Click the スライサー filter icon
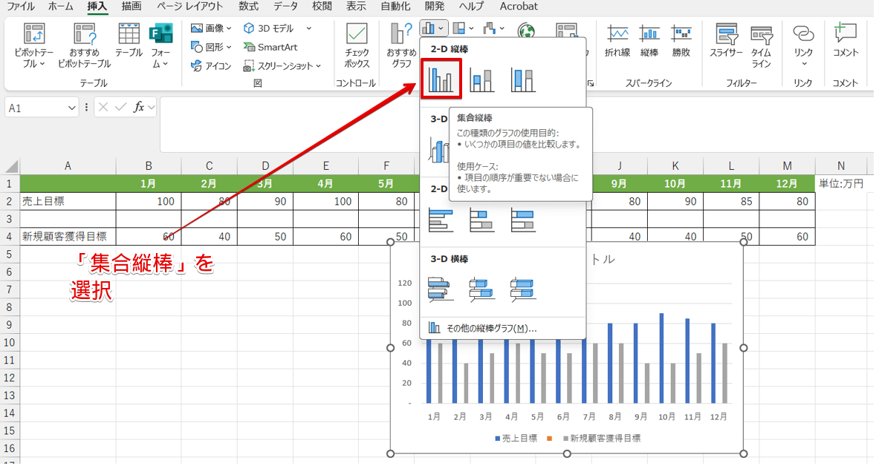This screenshot has height=466, width=876. (x=725, y=42)
